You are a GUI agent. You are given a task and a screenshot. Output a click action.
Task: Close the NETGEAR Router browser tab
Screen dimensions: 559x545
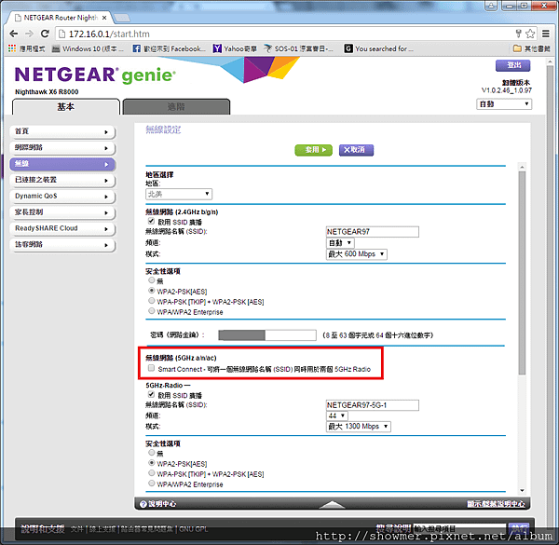pos(104,18)
